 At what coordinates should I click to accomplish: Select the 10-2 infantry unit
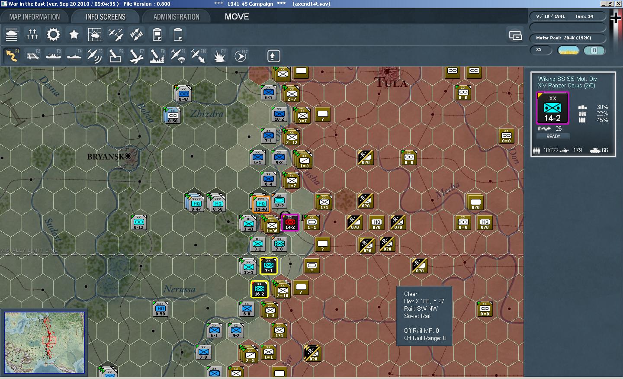click(x=279, y=115)
